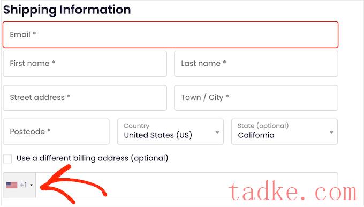The image size is (364, 207).
Task: Click the US flag icon
Action: coord(12,185)
